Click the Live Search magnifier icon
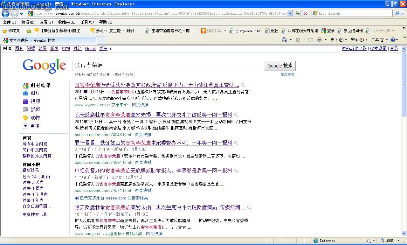The image size is (407, 245). pos(397,13)
